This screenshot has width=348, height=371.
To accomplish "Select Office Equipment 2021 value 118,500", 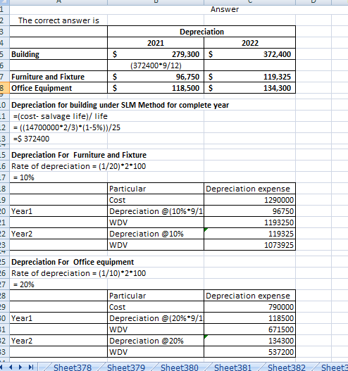I will click(x=156, y=88).
